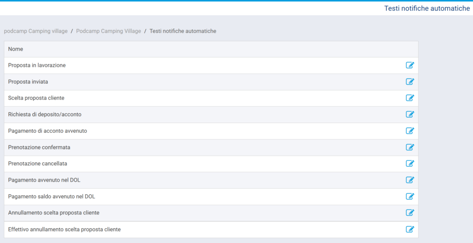
Task: Open 'Podcamp Camping Village' breadcrumb link
Action: tap(109, 31)
